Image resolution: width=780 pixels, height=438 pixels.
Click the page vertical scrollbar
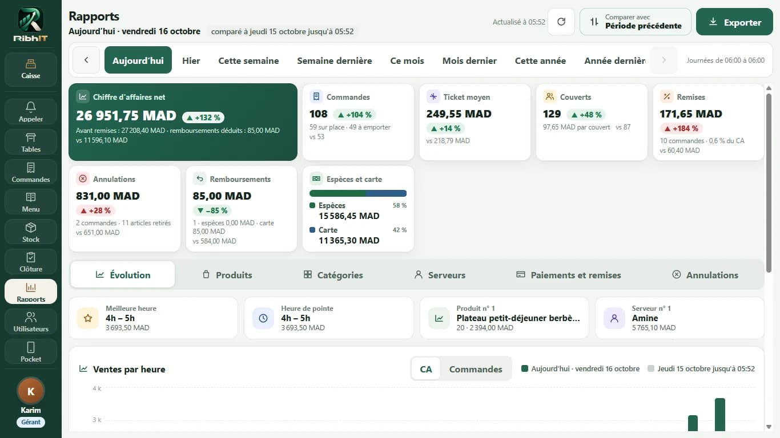click(769, 182)
